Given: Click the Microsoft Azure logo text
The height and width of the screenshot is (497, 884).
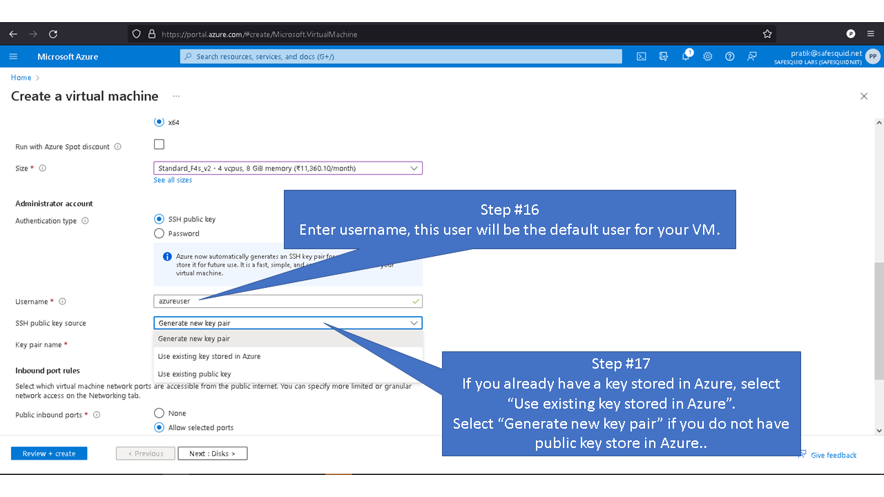Looking at the screenshot, I should click(x=68, y=57).
